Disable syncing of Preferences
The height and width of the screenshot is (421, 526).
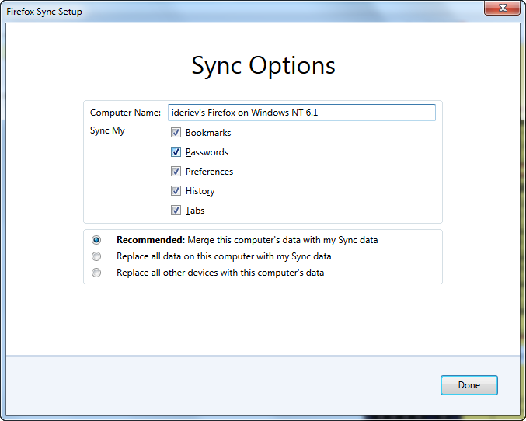[x=176, y=172]
